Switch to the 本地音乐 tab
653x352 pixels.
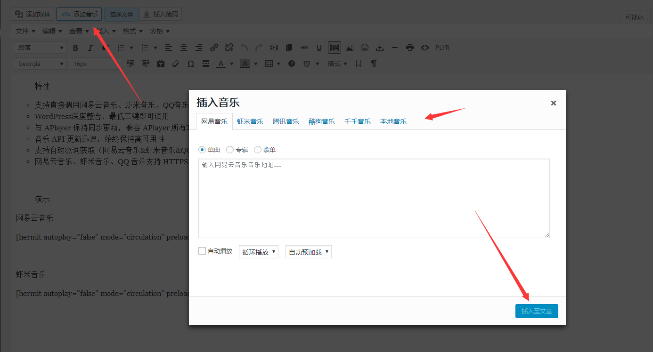[393, 121]
